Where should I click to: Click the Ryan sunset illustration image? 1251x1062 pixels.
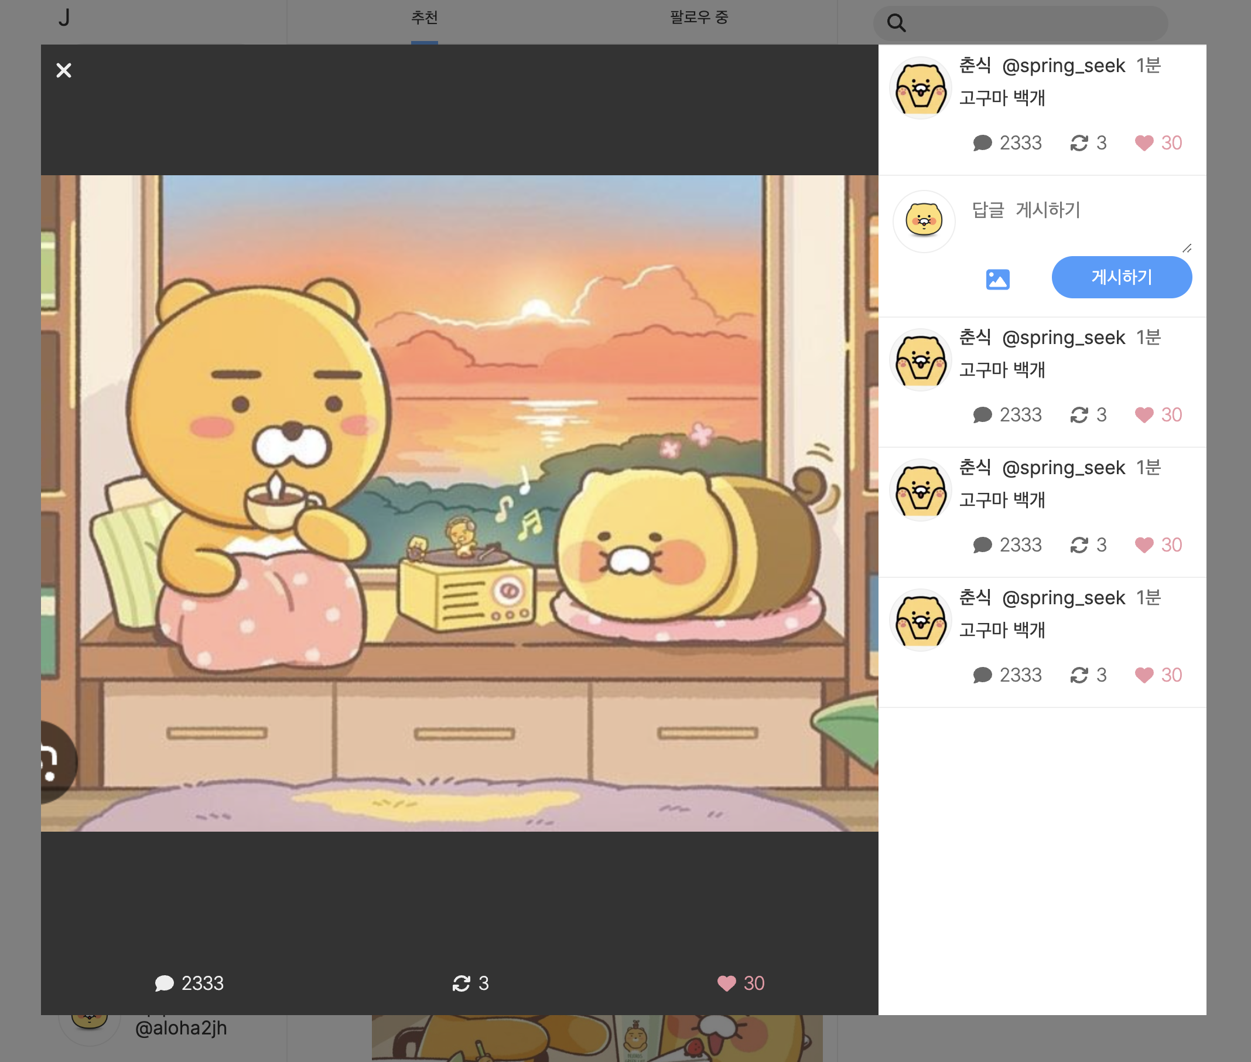(460, 503)
